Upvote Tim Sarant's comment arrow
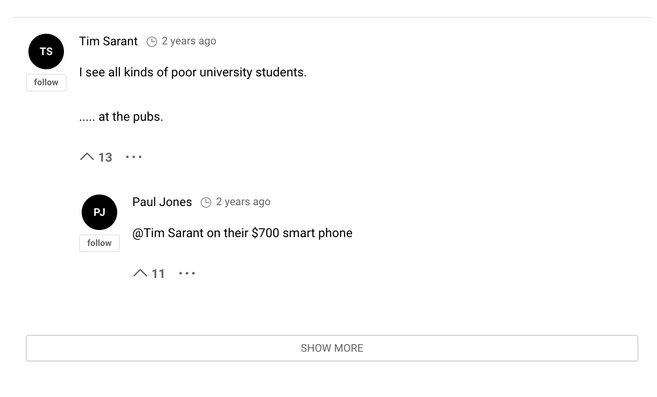 87,157
